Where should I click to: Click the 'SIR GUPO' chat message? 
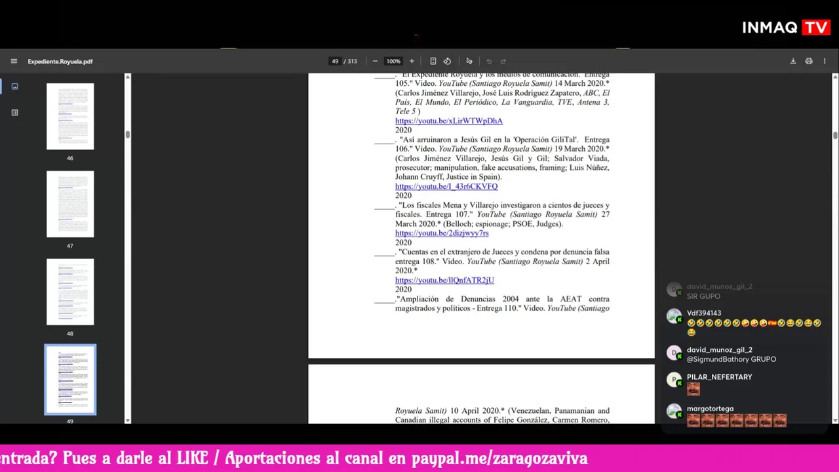(703, 296)
